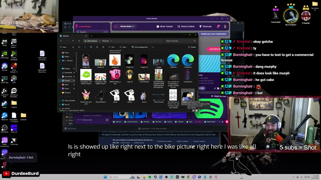Click Reject cookies on the cookie banner
This screenshot has height=180, width=321.
182,141
